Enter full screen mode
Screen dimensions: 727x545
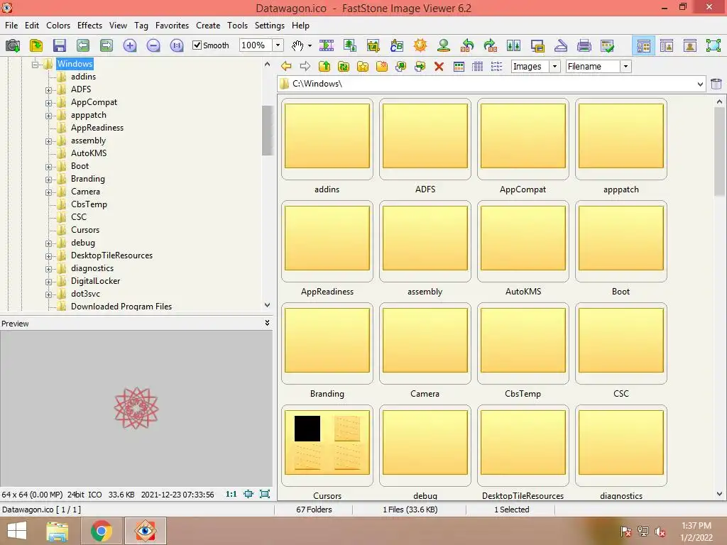click(x=713, y=45)
